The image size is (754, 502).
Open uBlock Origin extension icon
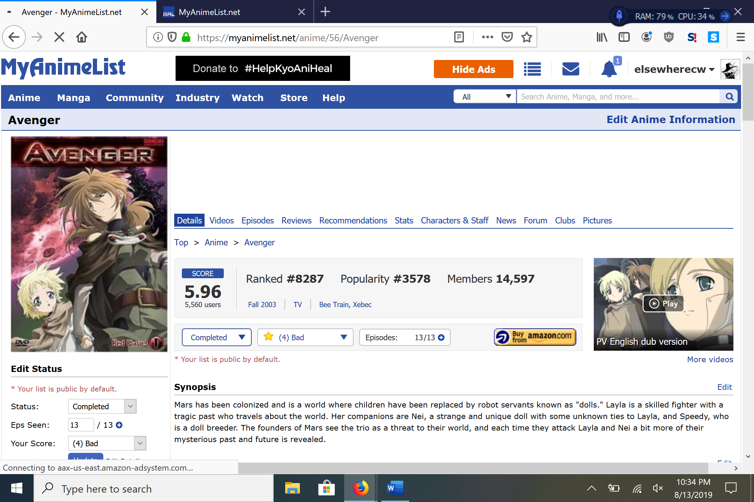[668, 37]
